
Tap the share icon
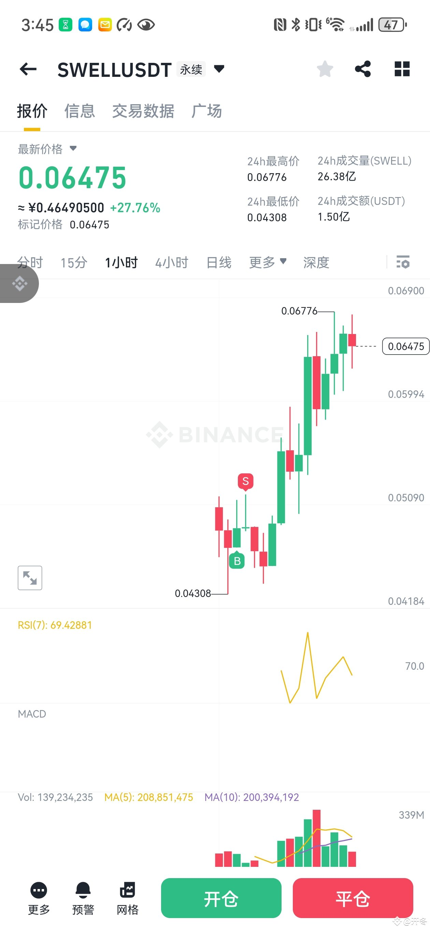pyautogui.click(x=362, y=69)
